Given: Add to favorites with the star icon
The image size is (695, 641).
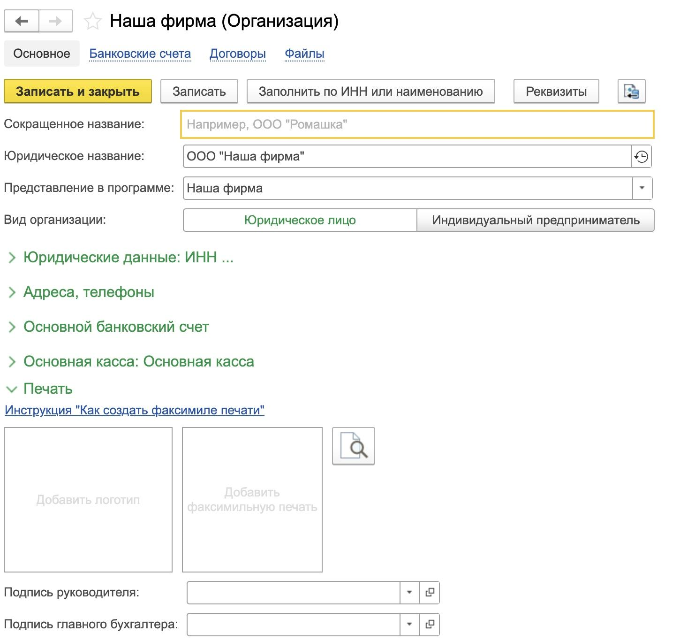Looking at the screenshot, I should pos(93,22).
